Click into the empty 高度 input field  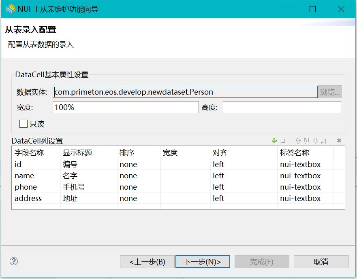coord(282,107)
